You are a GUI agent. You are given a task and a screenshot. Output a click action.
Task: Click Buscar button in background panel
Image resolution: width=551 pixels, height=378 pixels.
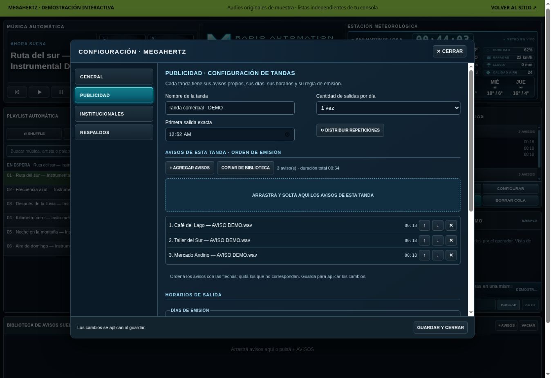tap(508, 305)
